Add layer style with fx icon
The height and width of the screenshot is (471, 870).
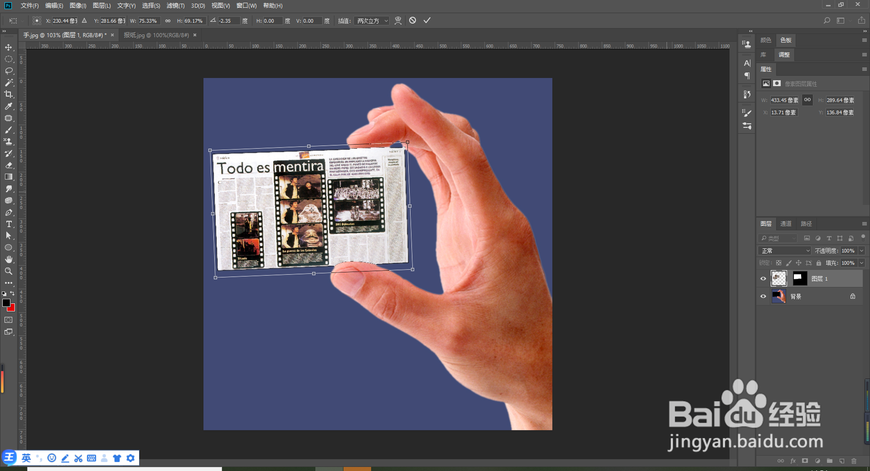[793, 461]
